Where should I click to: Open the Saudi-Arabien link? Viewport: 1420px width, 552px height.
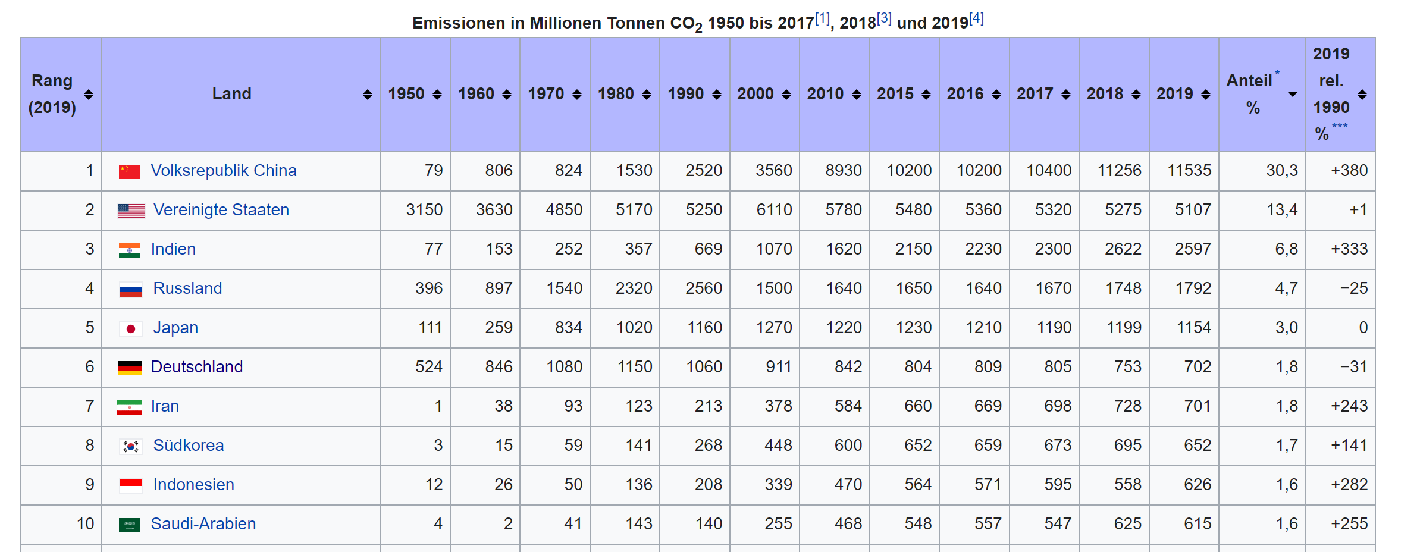pos(203,524)
